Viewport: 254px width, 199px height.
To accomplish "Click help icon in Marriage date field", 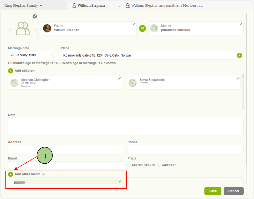I will click(53, 55).
